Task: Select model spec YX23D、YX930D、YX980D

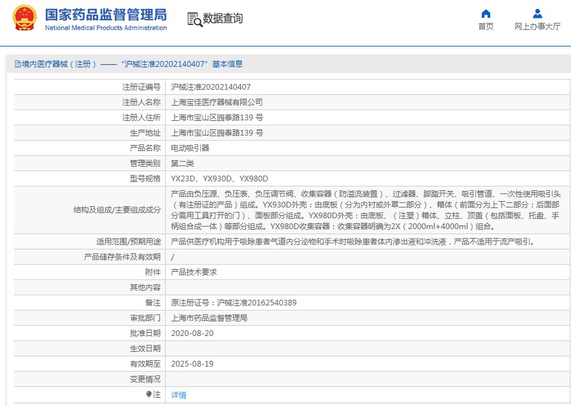Action: (x=219, y=179)
